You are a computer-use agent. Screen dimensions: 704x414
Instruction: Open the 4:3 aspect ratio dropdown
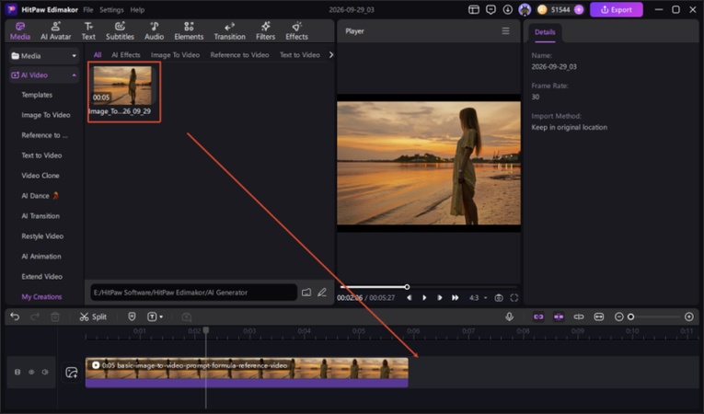[x=479, y=298]
